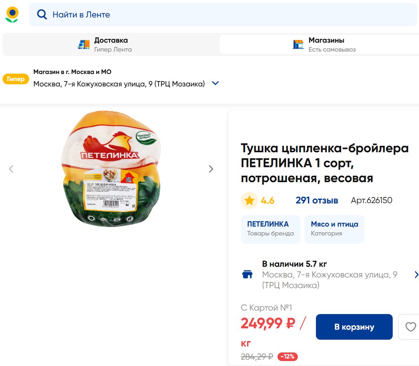Switch to the Доставка tab
This screenshot has height=366, width=419.
(110, 45)
